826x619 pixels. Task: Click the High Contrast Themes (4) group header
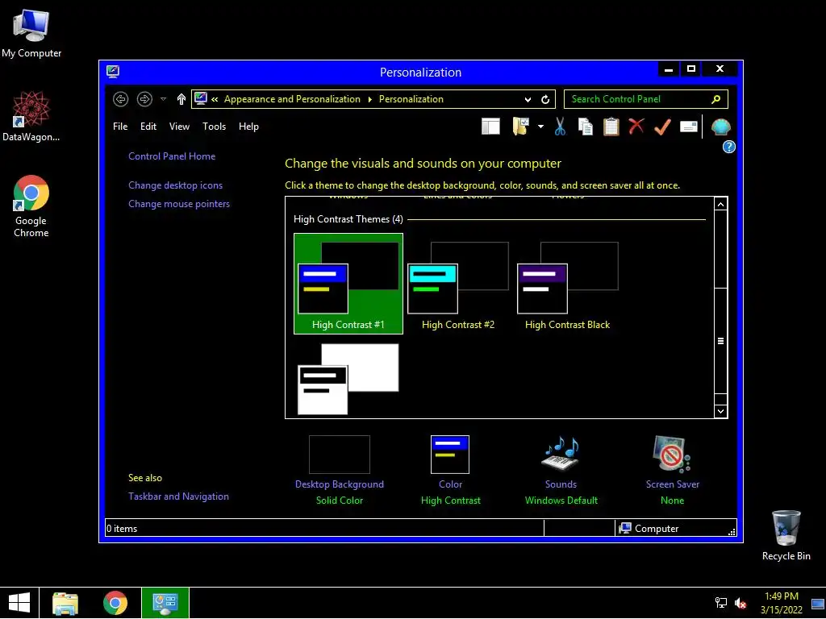point(348,219)
